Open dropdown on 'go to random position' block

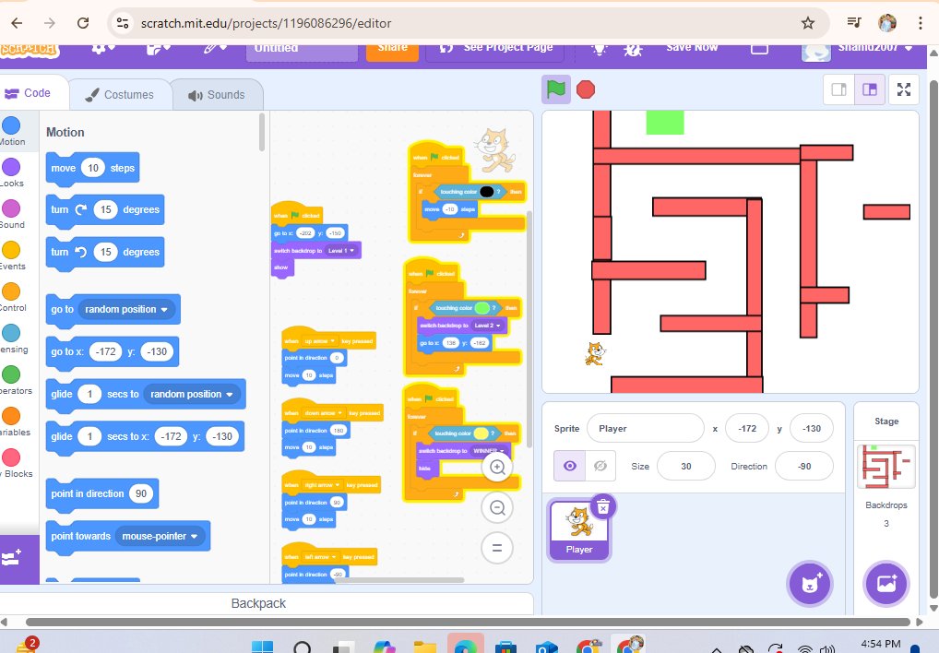click(x=164, y=310)
